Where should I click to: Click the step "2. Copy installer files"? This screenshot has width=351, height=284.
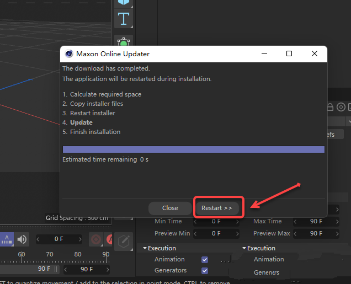pyautogui.click(x=93, y=104)
